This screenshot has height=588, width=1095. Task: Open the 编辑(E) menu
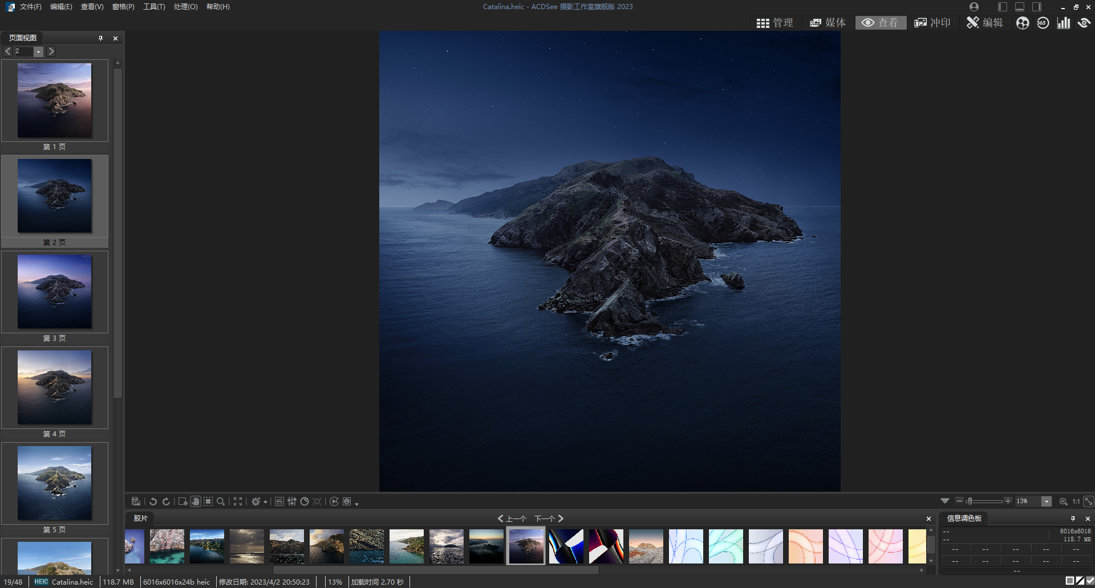[x=61, y=7]
